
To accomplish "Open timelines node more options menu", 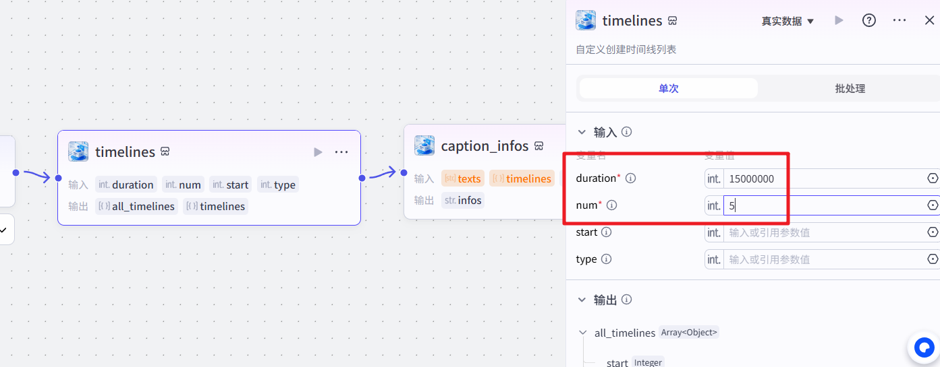I will (341, 152).
